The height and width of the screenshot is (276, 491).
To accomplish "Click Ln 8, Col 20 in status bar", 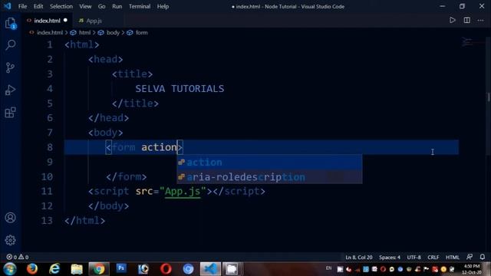I will (x=359, y=258).
